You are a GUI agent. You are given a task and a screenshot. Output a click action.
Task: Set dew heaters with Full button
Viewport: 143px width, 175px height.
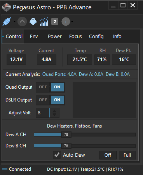coord(127,155)
